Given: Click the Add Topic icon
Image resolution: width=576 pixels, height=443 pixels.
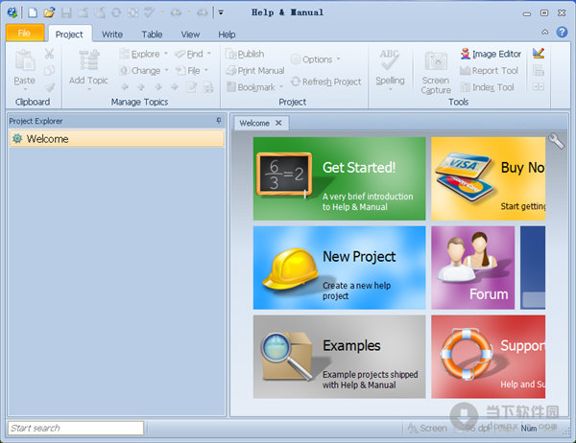Looking at the screenshot, I should click(88, 61).
